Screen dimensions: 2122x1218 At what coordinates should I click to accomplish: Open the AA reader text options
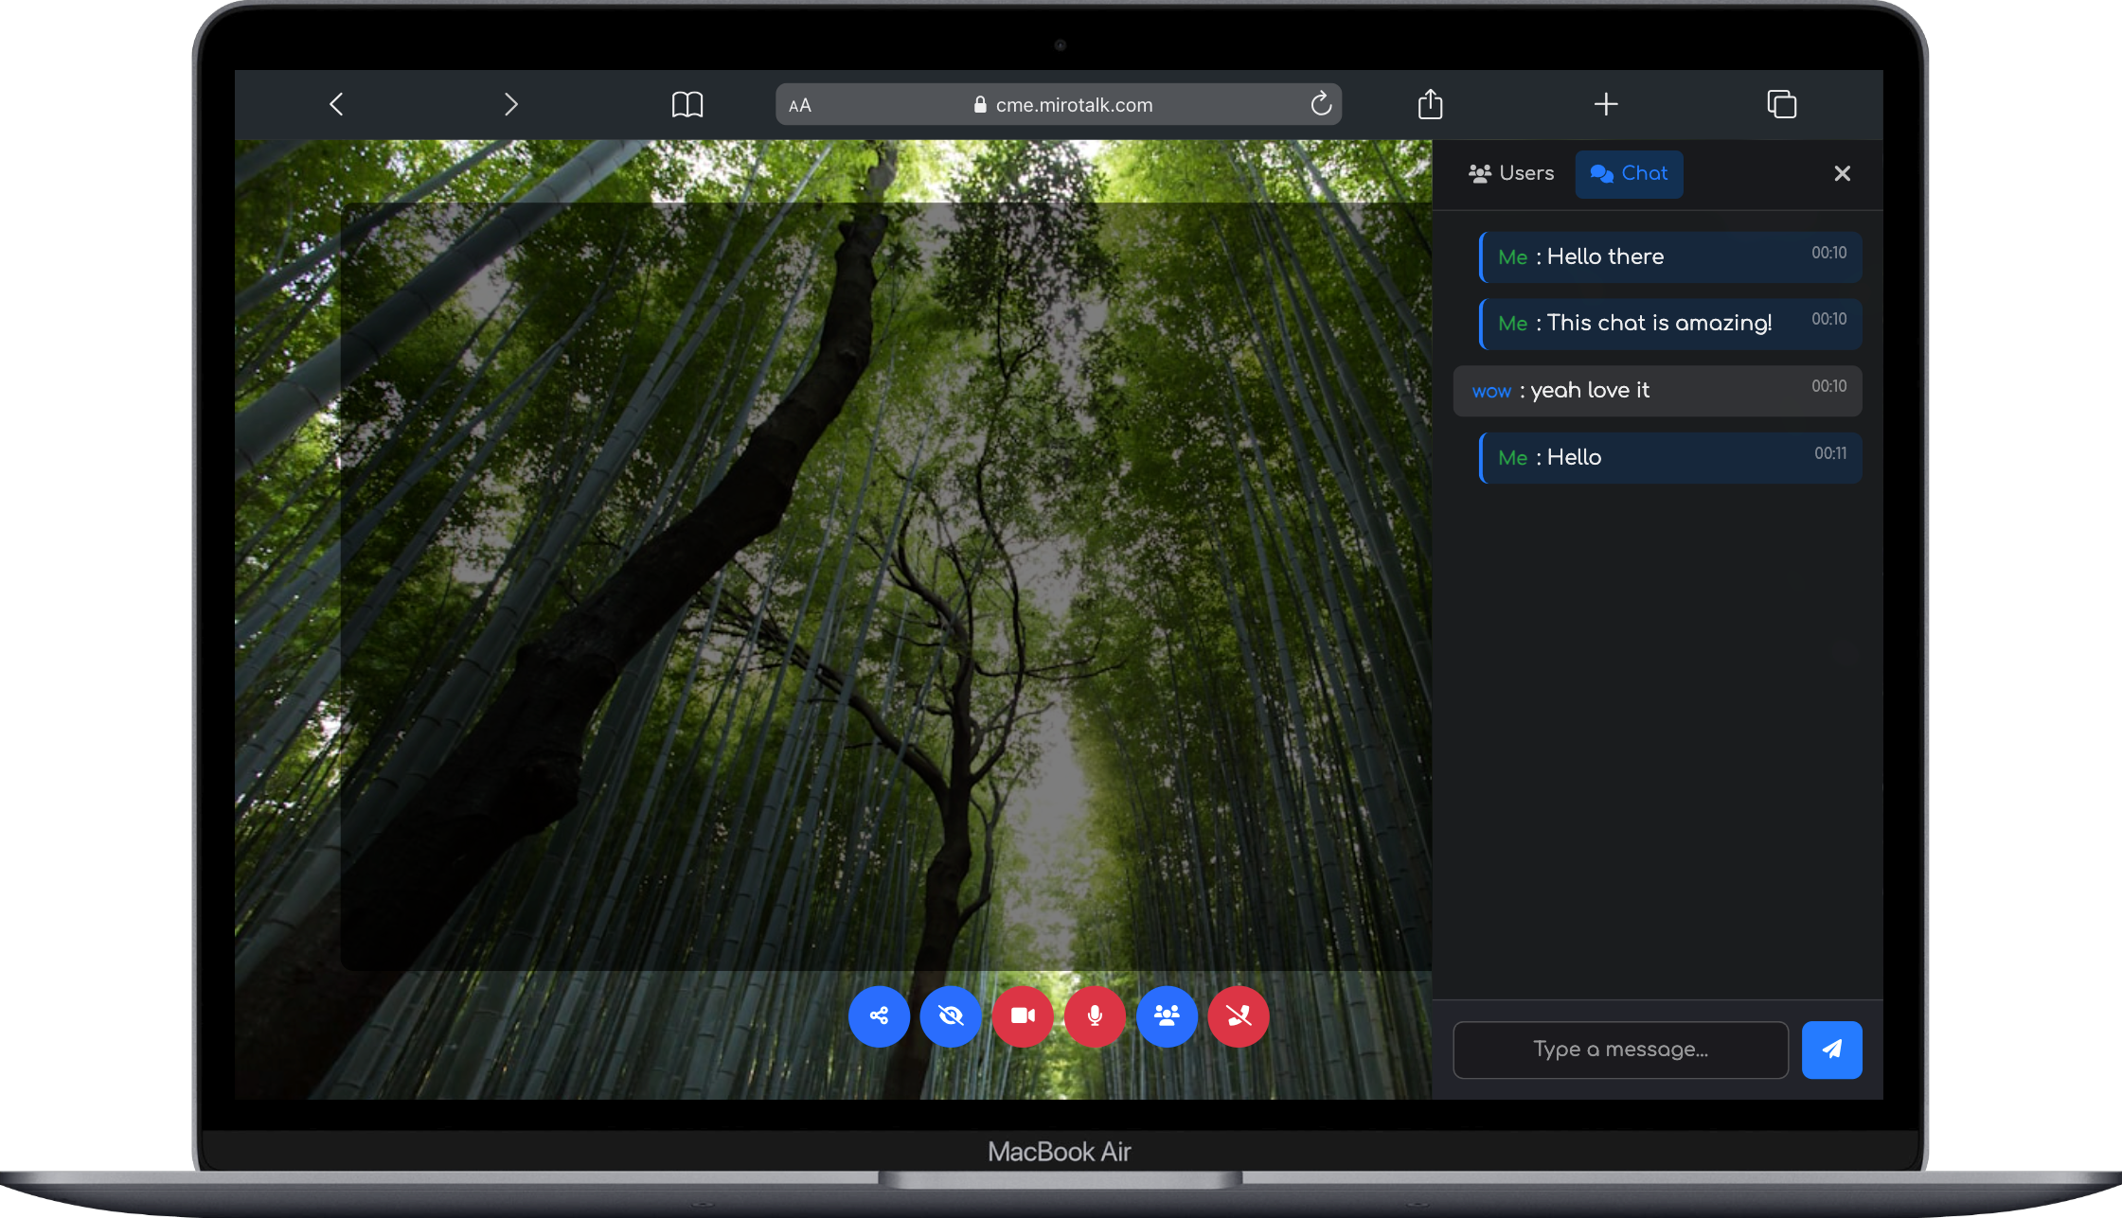[800, 105]
